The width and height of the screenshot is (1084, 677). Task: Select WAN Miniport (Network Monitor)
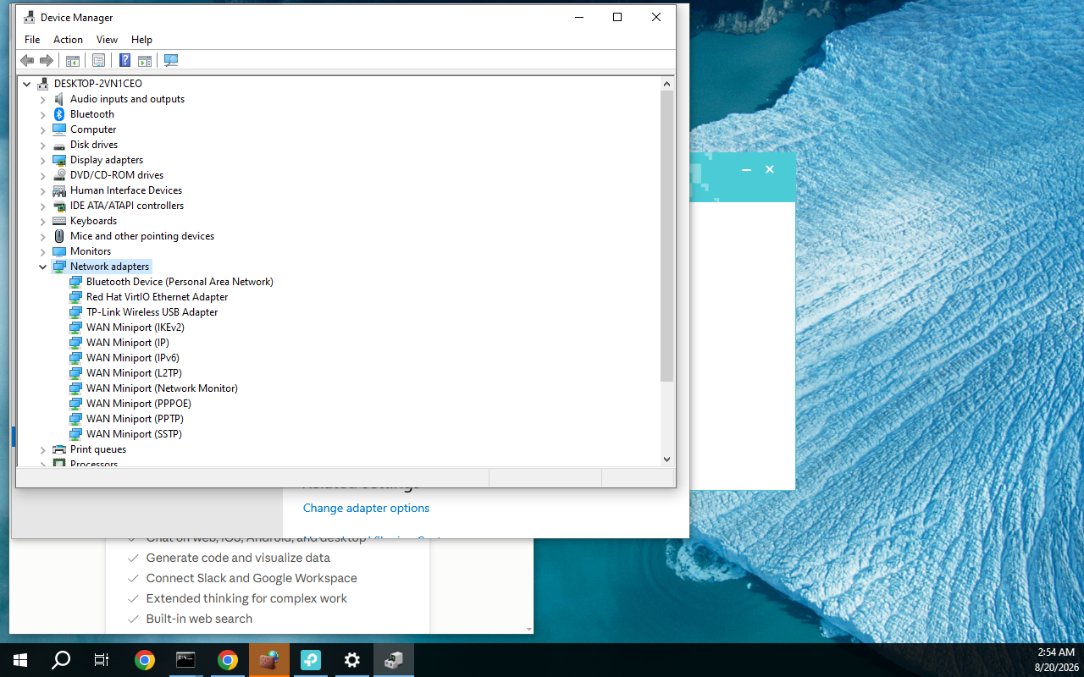[x=162, y=388]
